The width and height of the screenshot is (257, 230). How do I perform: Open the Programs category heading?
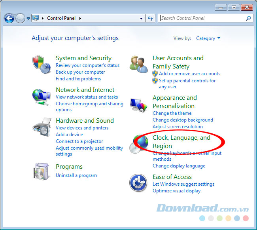[x=69, y=167]
